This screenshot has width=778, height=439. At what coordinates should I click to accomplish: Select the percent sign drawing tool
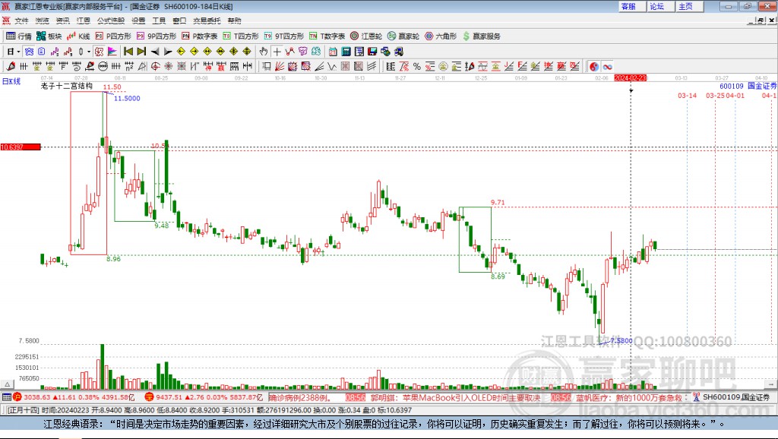(417, 67)
